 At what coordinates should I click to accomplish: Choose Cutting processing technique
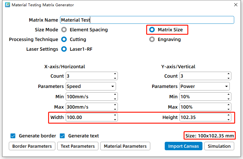pyautogui.click(x=64, y=39)
